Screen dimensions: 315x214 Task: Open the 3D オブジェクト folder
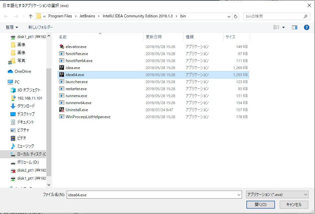coord(25,90)
